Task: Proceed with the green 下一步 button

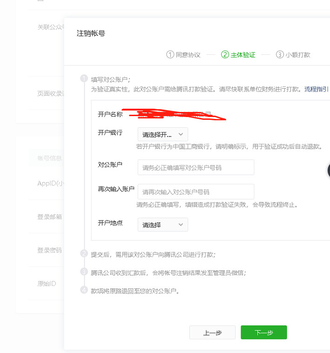Action: pyautogui.click(x=264, y=332)
